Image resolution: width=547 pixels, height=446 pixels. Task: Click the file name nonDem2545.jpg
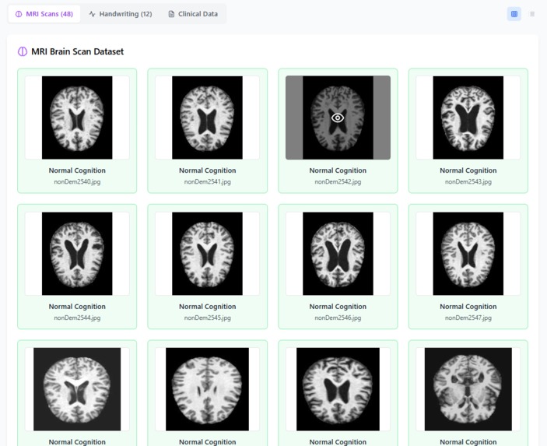point(208,318)
